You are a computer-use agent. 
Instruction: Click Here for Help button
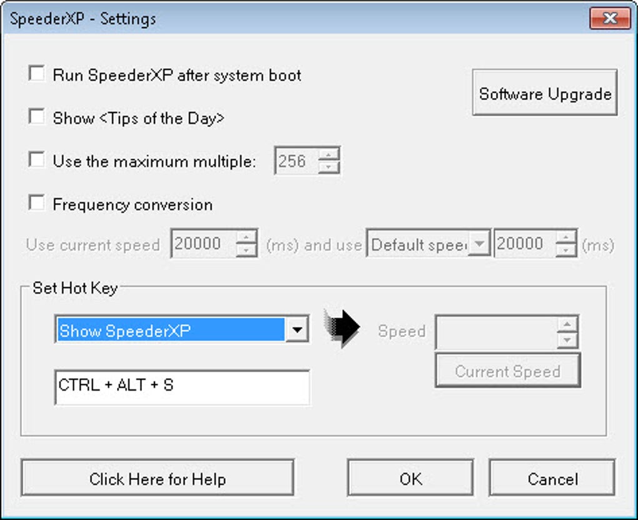click(157, 479)
